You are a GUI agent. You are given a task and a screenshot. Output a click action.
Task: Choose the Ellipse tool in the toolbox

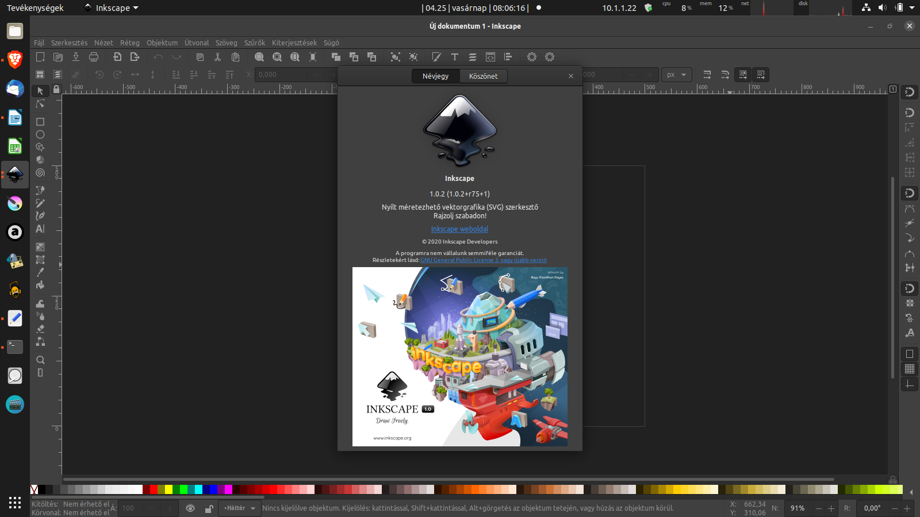40,134
